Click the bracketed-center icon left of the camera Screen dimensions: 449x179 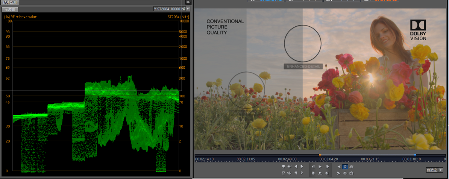pos(345,173)
